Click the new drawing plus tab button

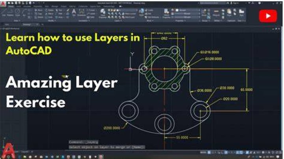(x=42, y=24)
